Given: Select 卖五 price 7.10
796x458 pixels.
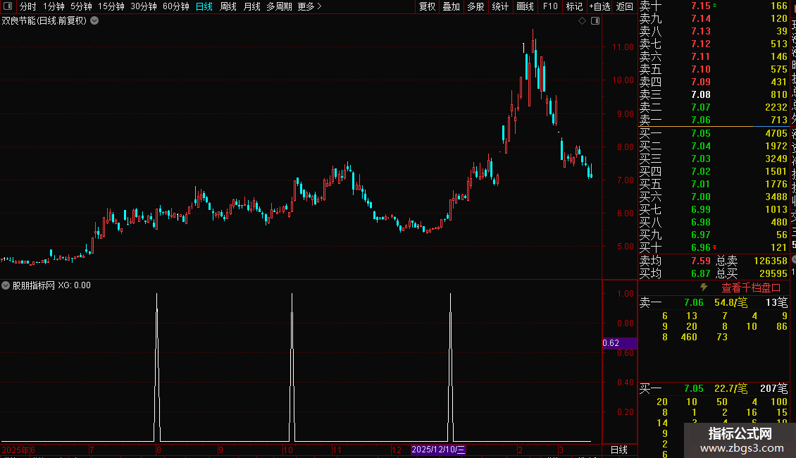Looking at the screenshot, I should pos(701,69).
